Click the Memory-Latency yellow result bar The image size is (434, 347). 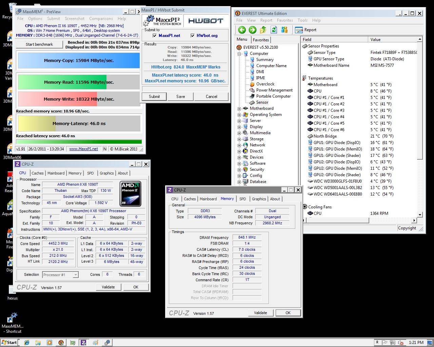point(79,124)
